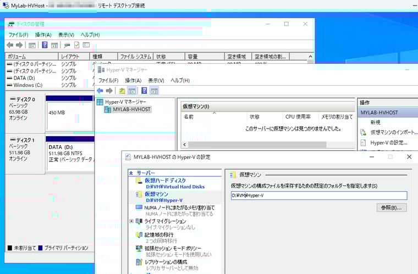Click 空き領域 column header
418x274 pixels.
[238, 57]
